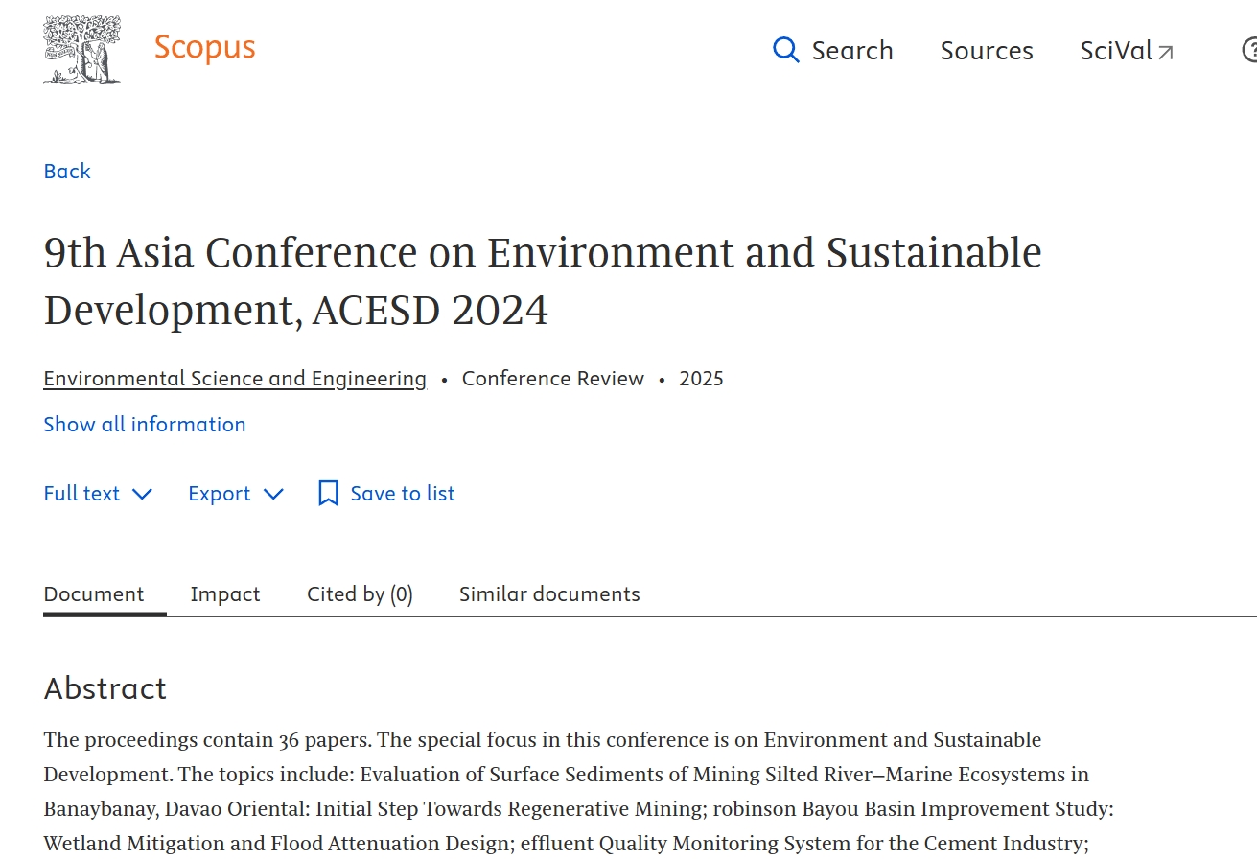
Task: Click the Scopus wordmark in the header
Action: pos(204,47)
